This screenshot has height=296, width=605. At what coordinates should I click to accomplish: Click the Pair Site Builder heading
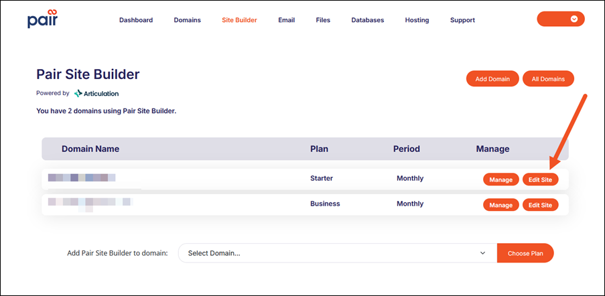tap(88, 74)
